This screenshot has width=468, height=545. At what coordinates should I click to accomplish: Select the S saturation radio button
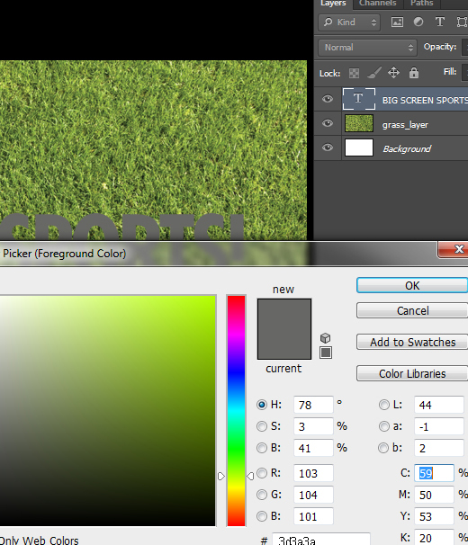(262, 426)
